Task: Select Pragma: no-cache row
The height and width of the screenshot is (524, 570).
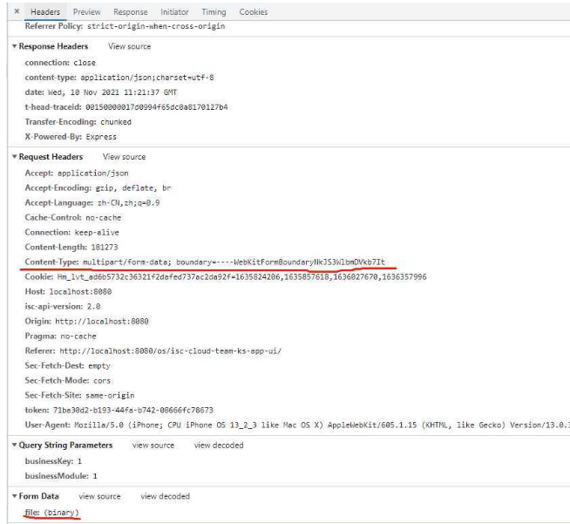Action: click(61, 336)
